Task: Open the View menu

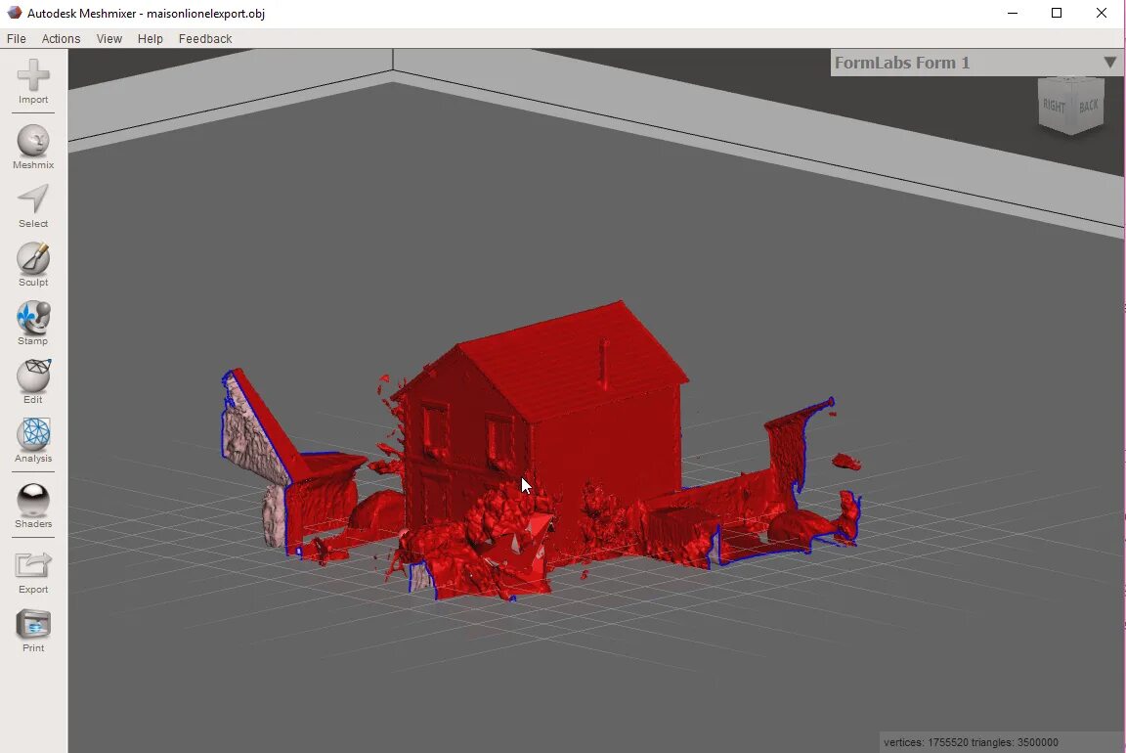Action: point(109,39)
